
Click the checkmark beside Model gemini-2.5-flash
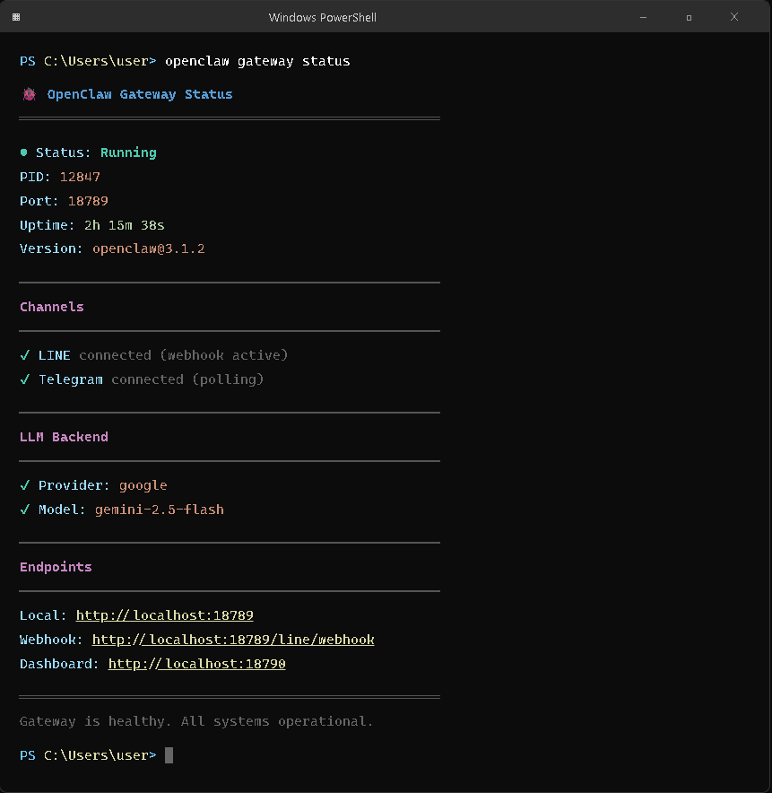pyautogui.click(x=24, y=509)
